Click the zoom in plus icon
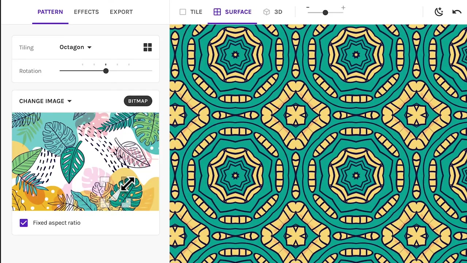This screenshot has width=467, height=263. [343, 8]
